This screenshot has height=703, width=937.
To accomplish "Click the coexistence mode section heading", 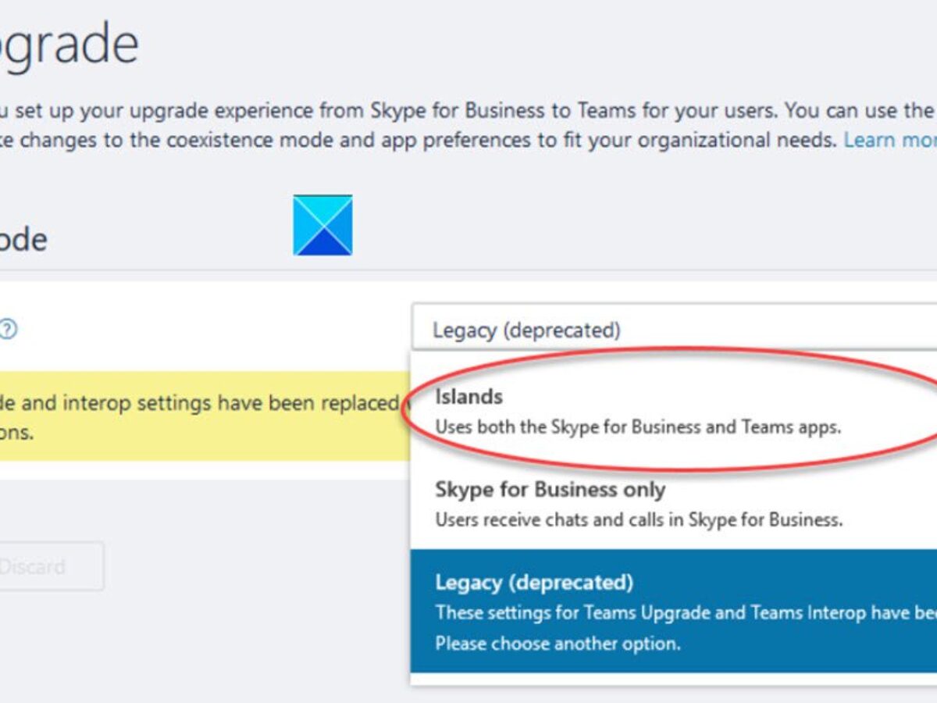I will coord(23,240).
